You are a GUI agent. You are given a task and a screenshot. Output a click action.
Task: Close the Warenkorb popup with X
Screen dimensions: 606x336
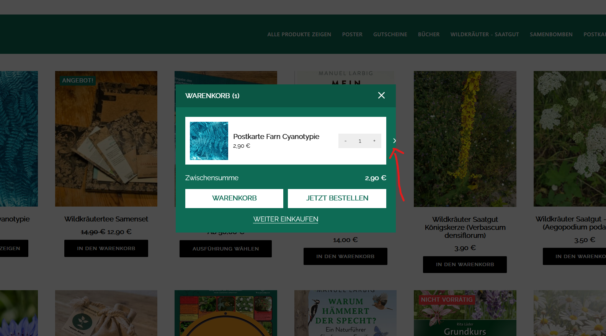click(381, 95)
